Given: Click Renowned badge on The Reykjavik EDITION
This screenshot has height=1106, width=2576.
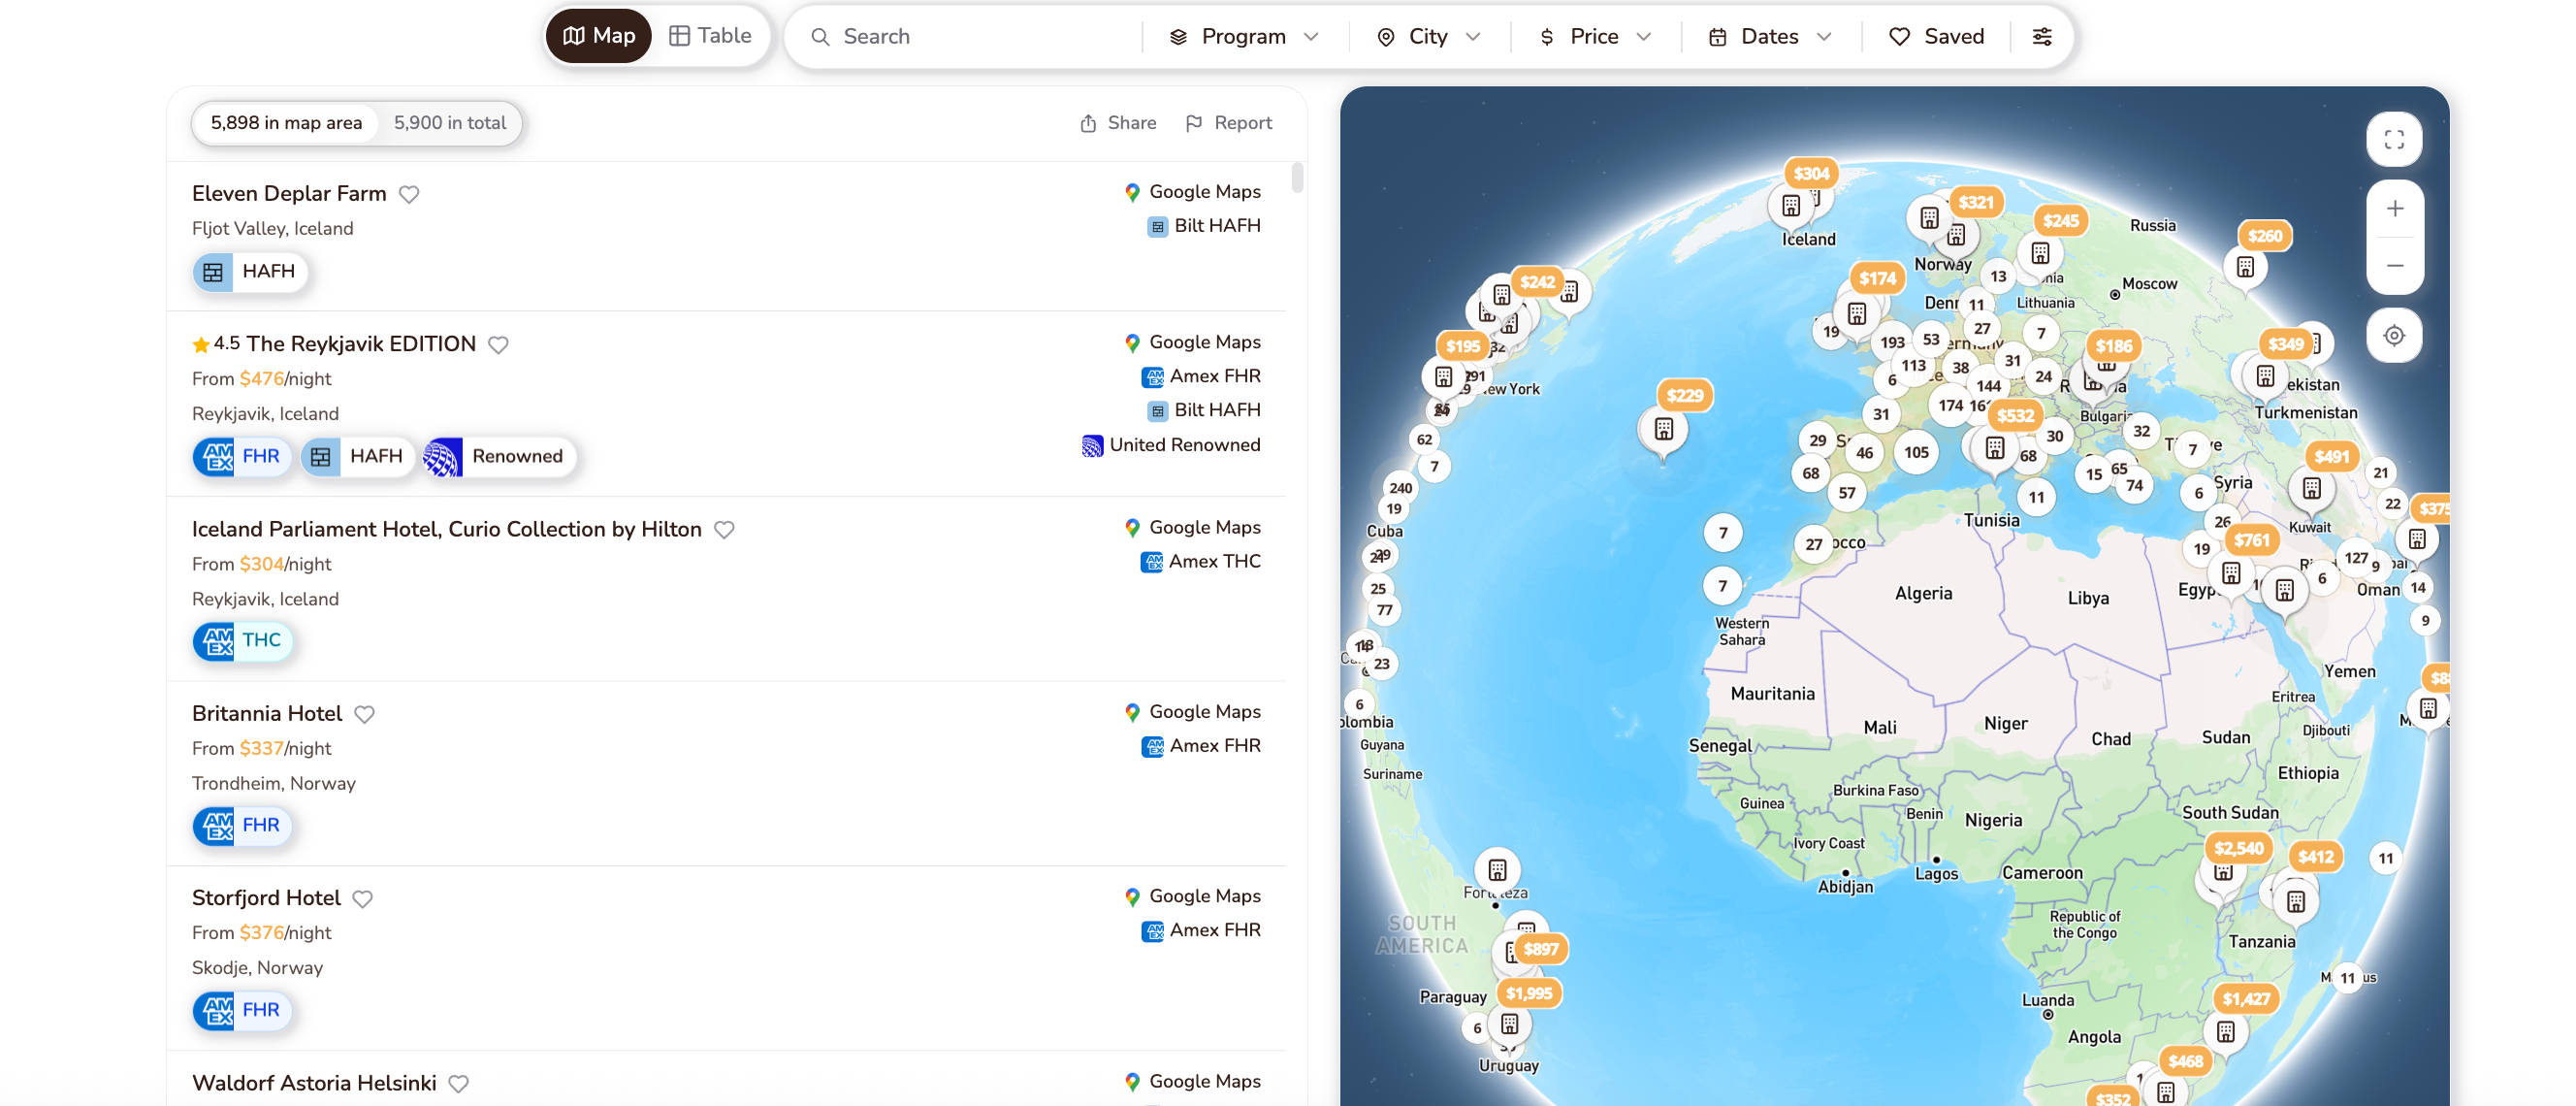Looking at the screenshot, I should tap(500, 457).
